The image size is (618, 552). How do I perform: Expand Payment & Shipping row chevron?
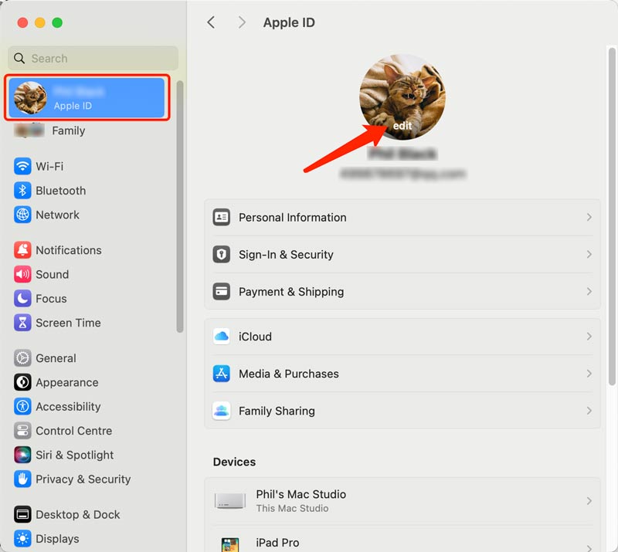589,292
